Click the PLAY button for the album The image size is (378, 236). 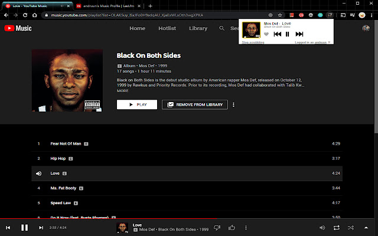coord(137,104)
